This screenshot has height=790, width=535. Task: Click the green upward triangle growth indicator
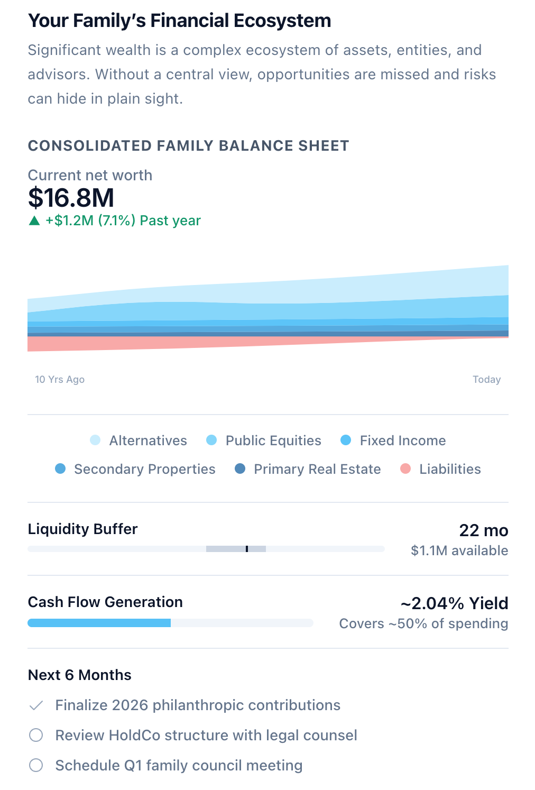(x=34, y=220)
